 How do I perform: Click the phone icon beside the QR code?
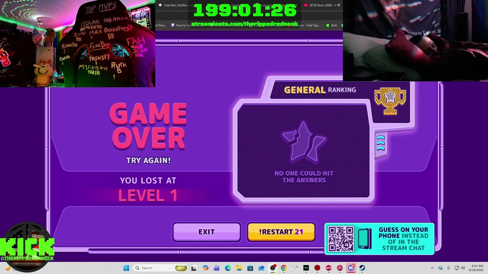point(364,239)
